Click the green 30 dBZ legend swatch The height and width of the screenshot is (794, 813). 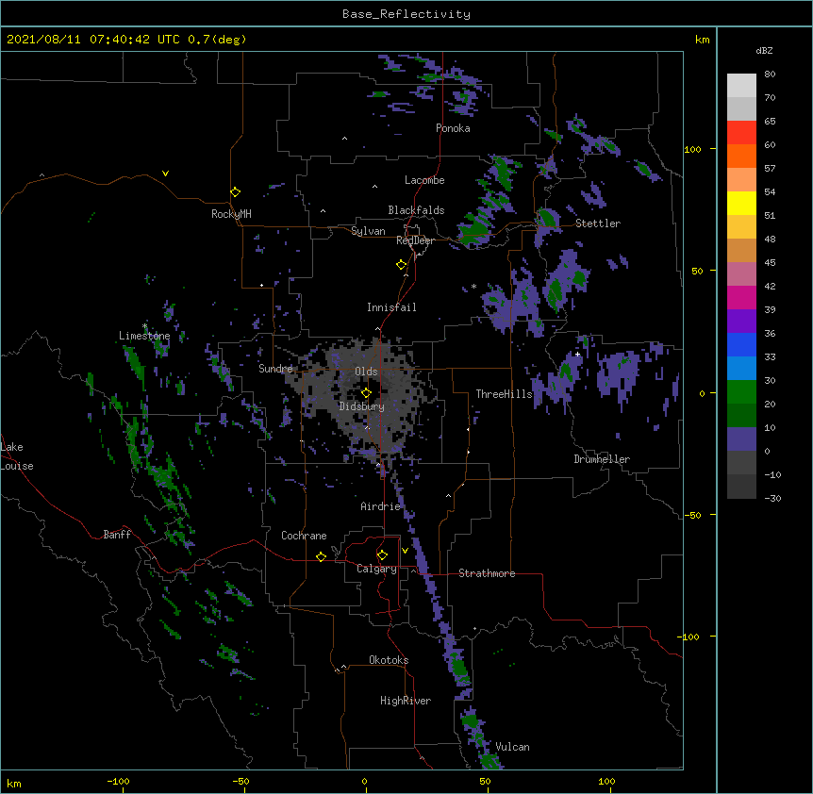741,392
